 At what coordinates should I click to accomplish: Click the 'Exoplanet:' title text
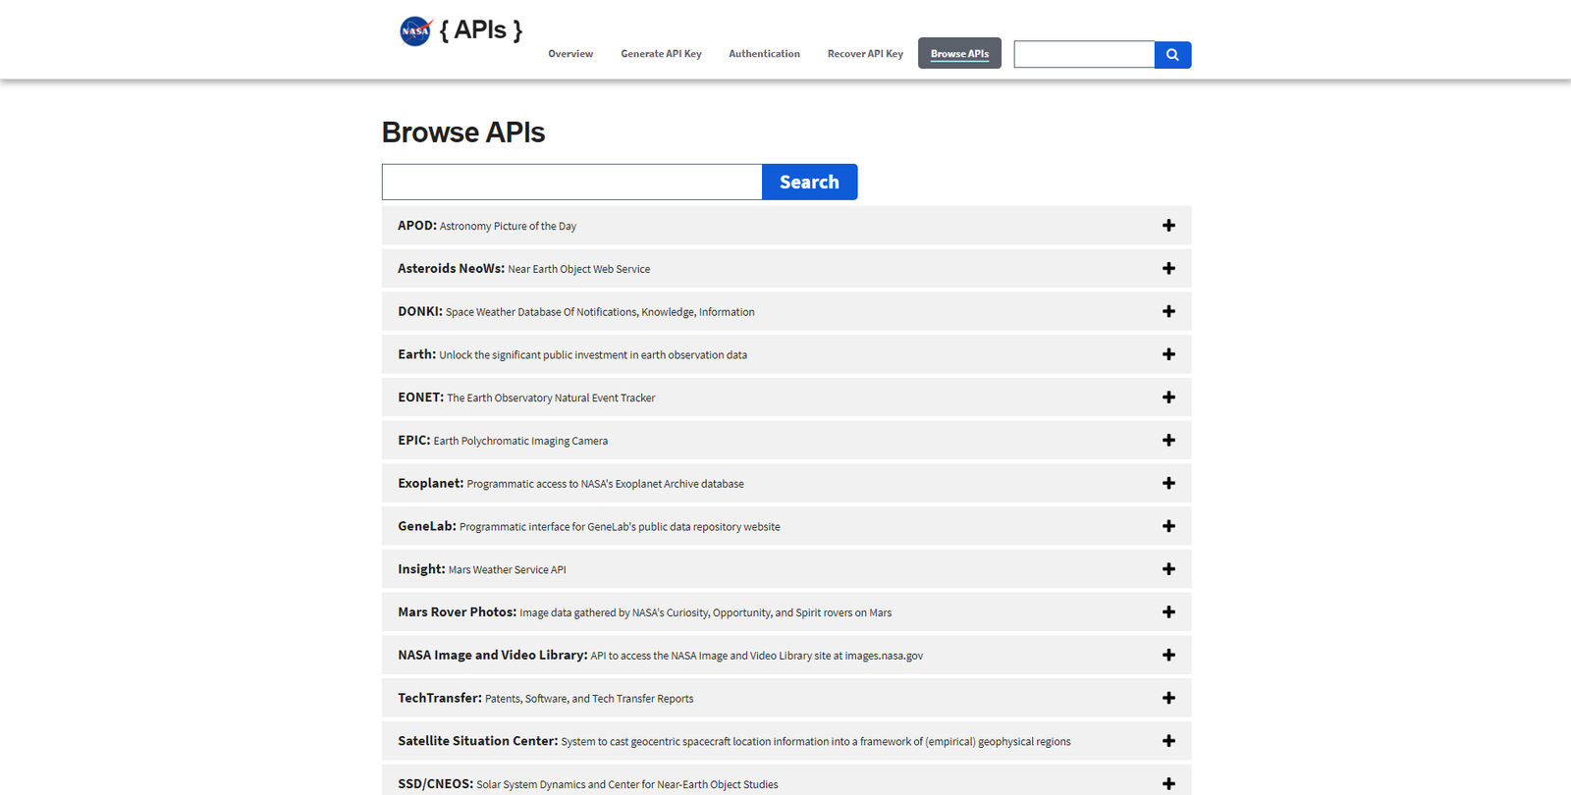[x=431, y=483]
